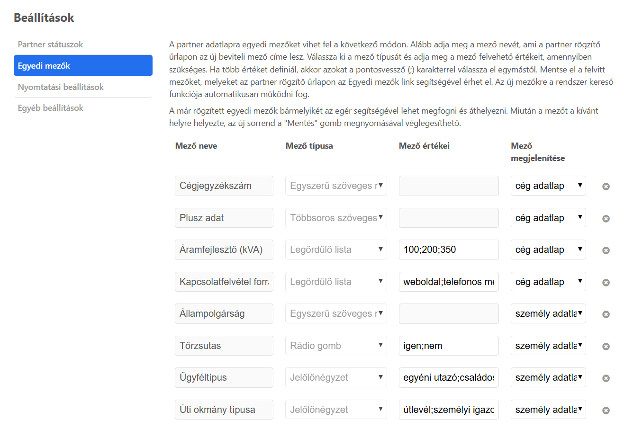Open Partner státuszok settings tab
The height and width of the screenshot is (429, 624).
50,45
